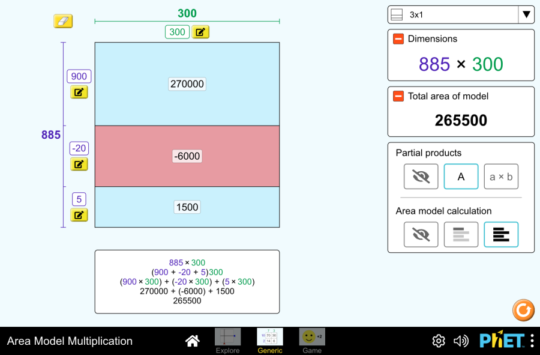
Task: Click the home screen icon in navigation bar
Action: point(192,341)
